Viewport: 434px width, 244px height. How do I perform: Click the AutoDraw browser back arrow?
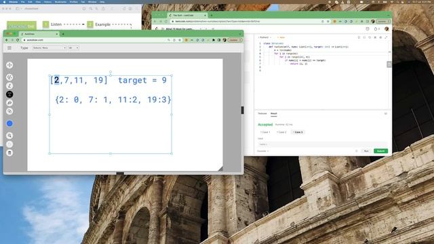(x=7, y=40)
